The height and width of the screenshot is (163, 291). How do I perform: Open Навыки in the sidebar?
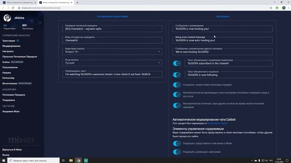6,73
